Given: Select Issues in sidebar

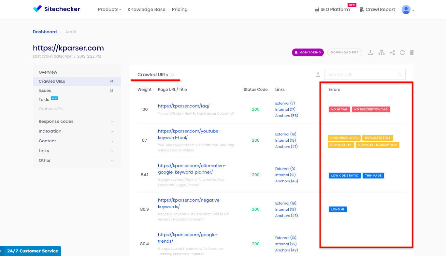Looking at the screenshot, I should tap(77, 91).
